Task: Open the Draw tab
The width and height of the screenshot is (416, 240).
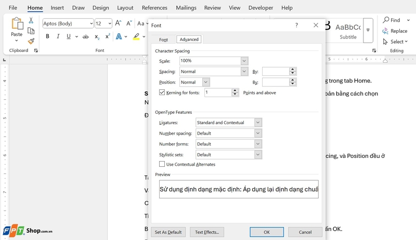Action: [79, 8]
